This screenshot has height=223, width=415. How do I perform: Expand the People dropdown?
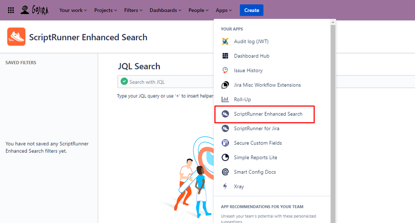pos(199,10)
